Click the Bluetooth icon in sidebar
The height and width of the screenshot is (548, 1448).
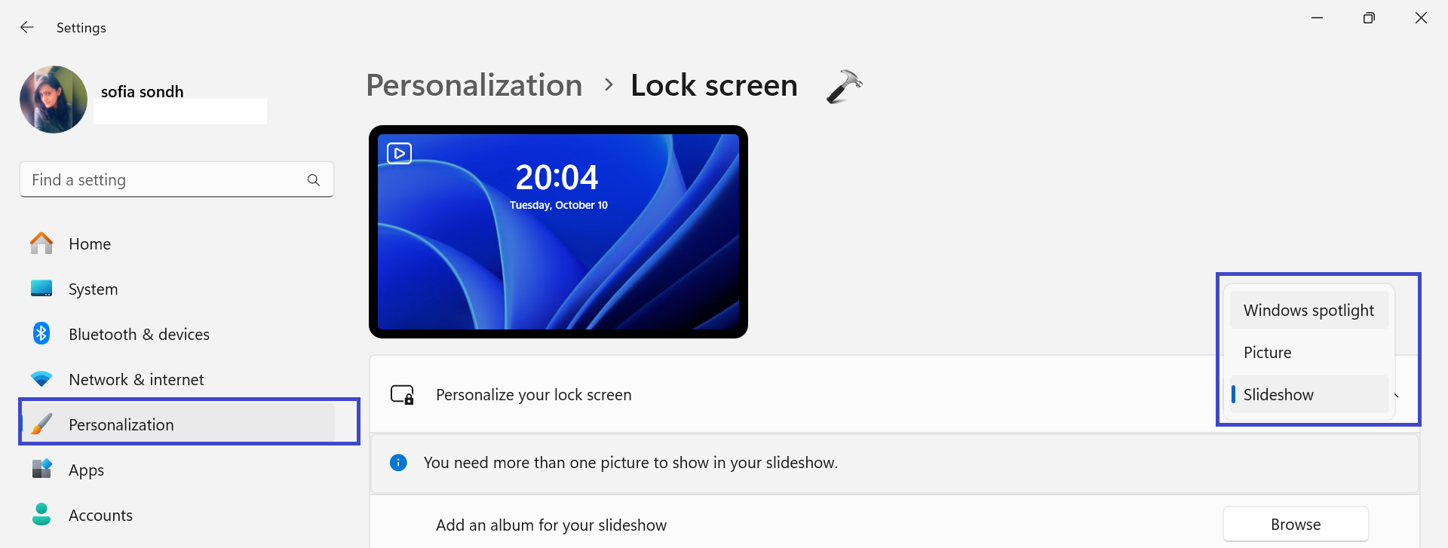click(x=41, y=333)
